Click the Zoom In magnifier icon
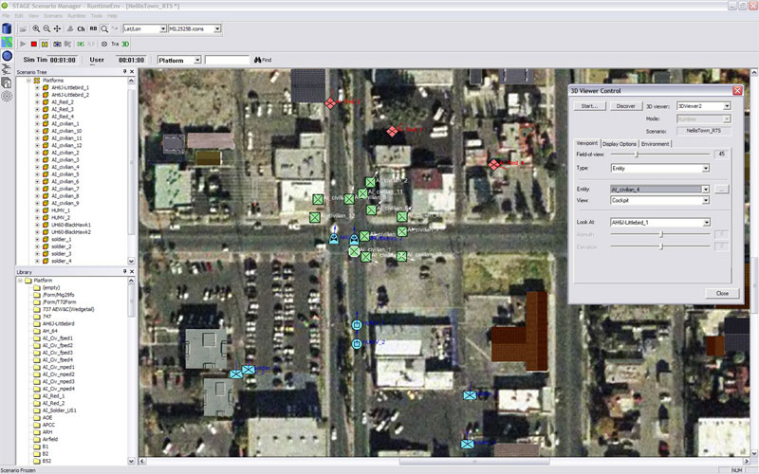The width and height of the screenshot is (759, 474). (x=35, y=29)
